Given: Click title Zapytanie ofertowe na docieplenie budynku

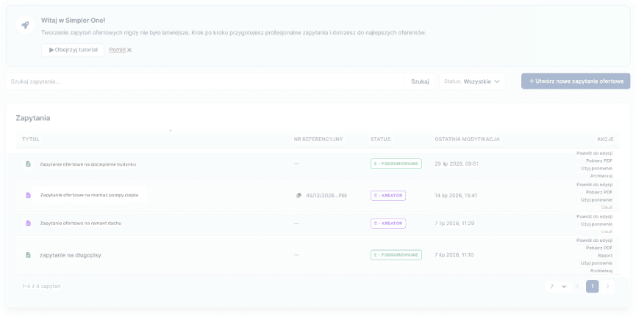Looking at the screenshot, I should click(x=88, y=164).
